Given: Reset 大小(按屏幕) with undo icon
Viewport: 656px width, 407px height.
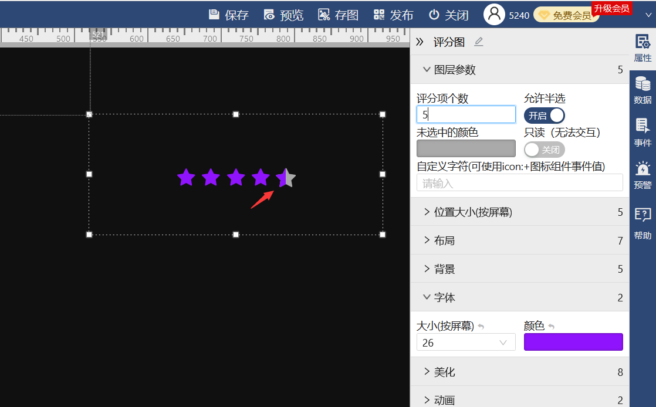Looking at the screenshot, I should click(x=481, y=327).
